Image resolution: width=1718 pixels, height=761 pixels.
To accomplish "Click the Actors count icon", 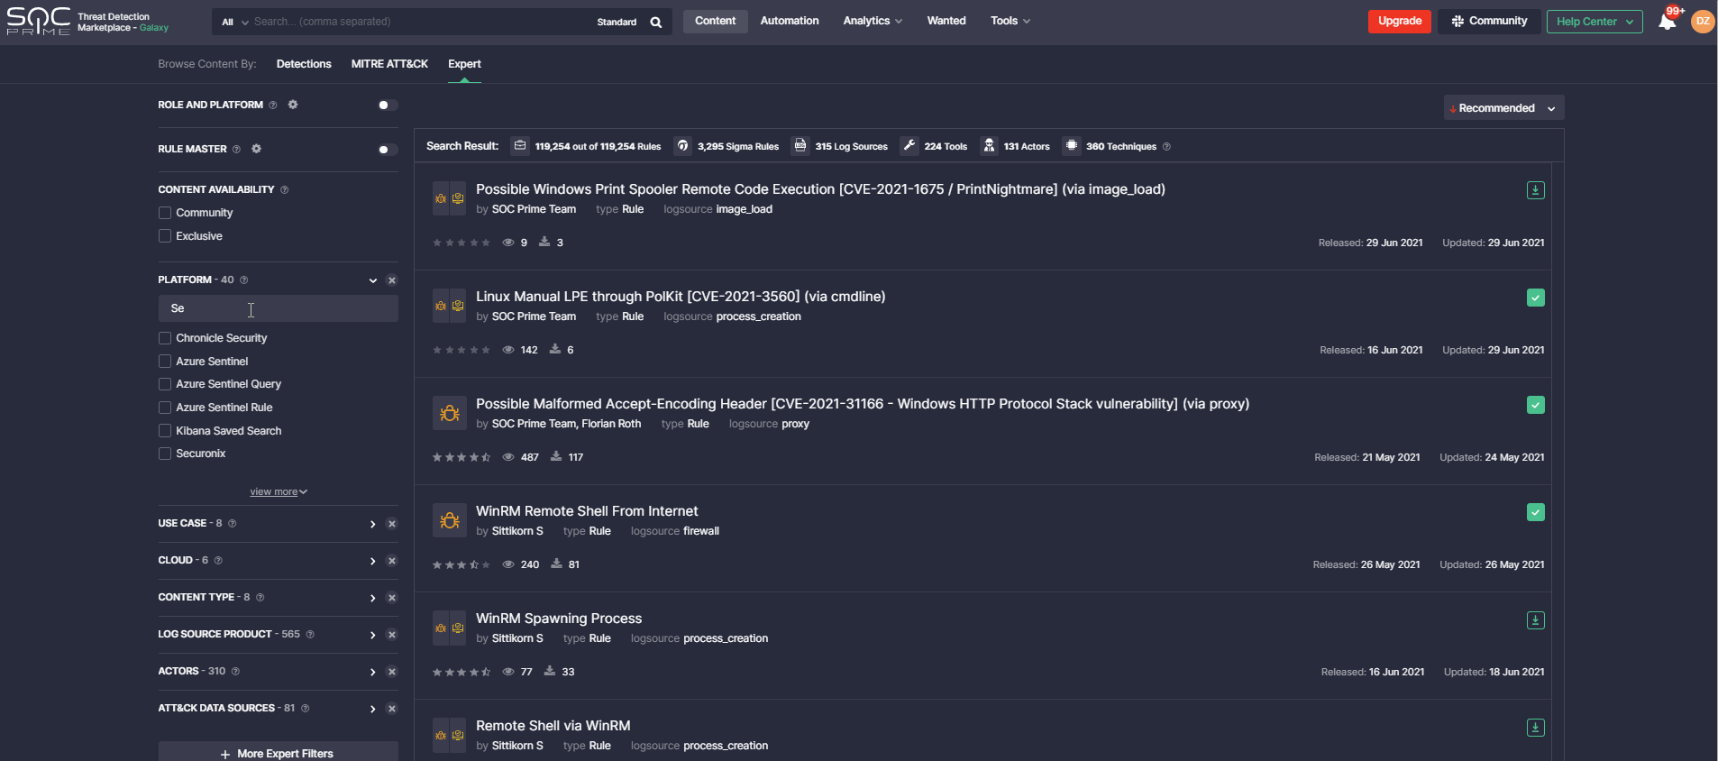I will [x=990, y=146].
